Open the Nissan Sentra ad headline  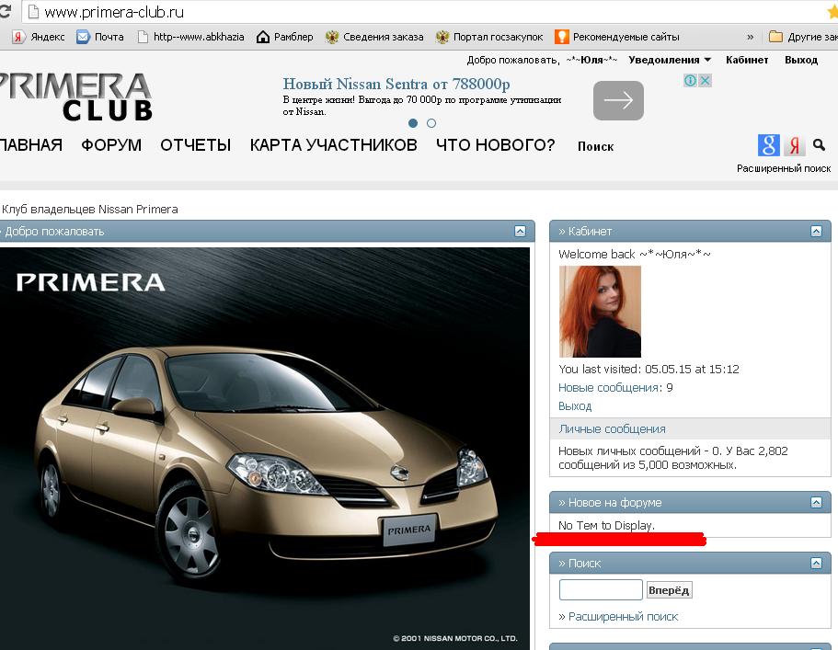(396, 84)
